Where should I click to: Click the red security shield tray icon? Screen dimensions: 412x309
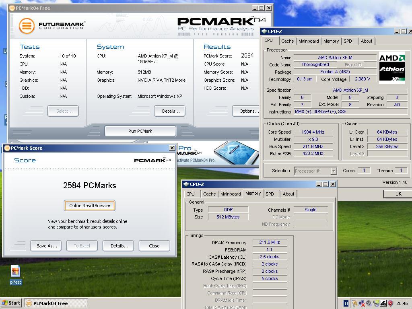point(390,303)
